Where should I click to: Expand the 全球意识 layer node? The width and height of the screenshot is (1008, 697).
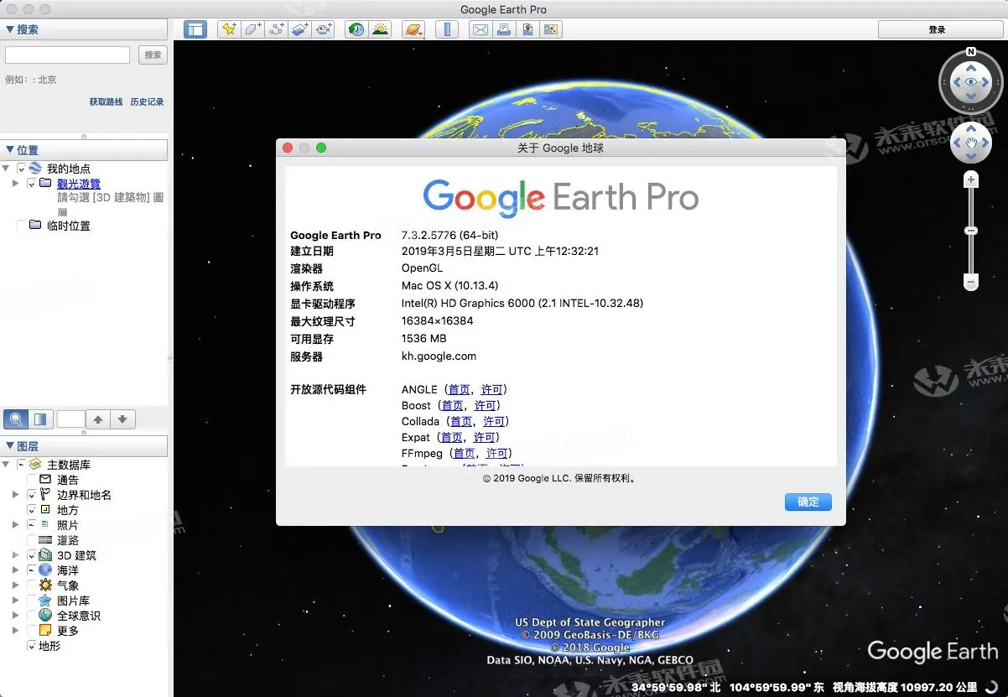16,616
